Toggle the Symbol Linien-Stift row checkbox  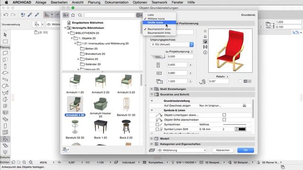tap(157, 129)
